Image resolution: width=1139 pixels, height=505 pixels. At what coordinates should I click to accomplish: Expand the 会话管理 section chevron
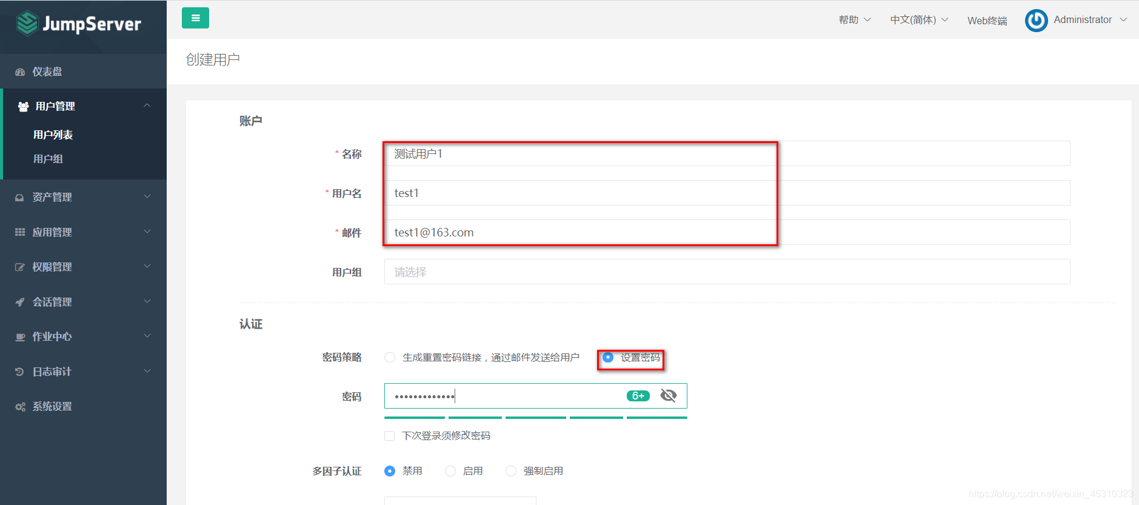(147, 301)
